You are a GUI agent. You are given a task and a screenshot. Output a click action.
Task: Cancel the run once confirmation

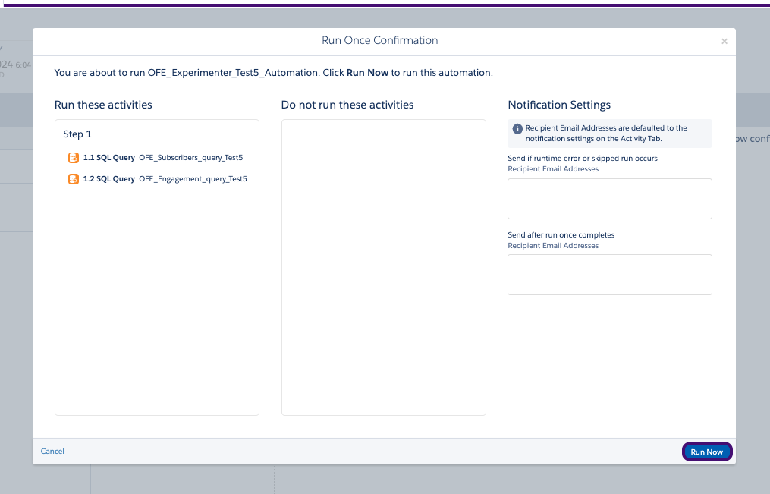52,451
